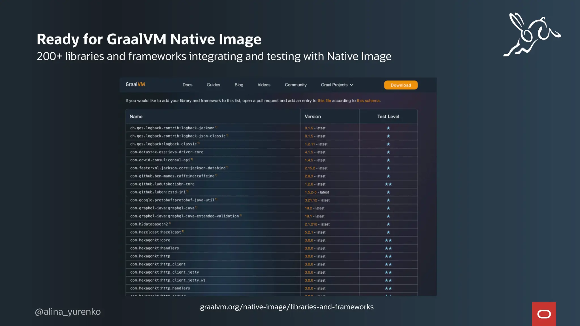Image resolution: width=580 pixels, height=326 pixels.
Task: Select com.hexagonkt:http_client_jetty_ws entry
Action: point(168,280)
